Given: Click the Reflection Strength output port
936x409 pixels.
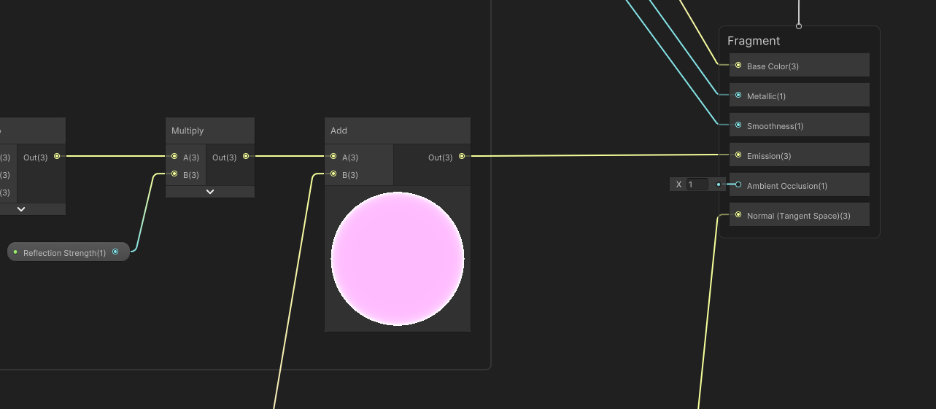Looking at the screenshot, I should click(x=115, y=252).
